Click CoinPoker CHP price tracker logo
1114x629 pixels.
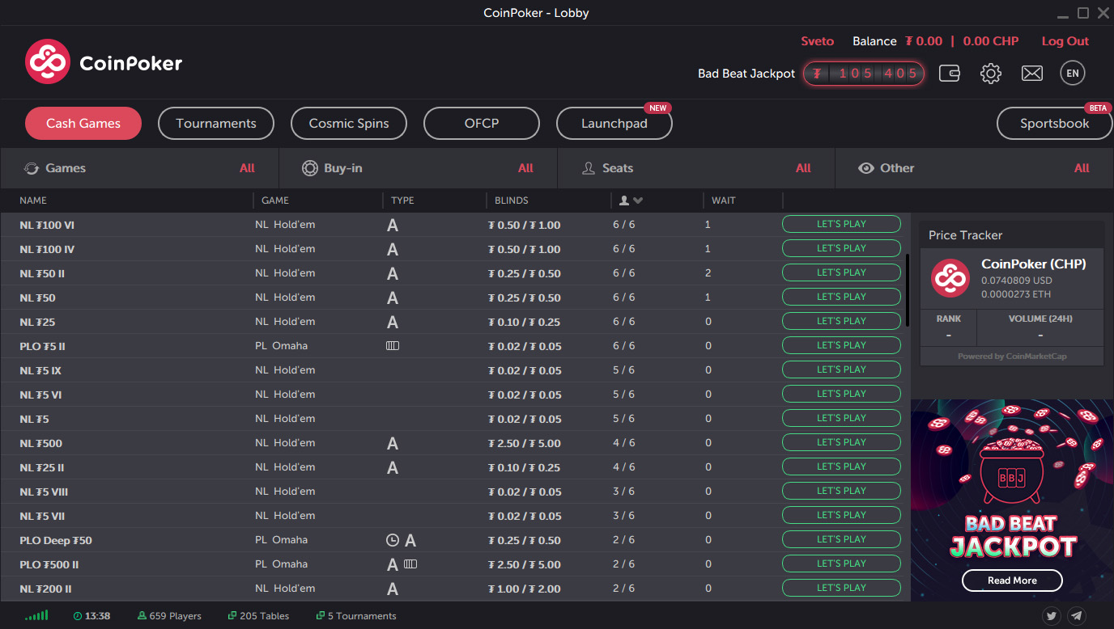point(950,278)
